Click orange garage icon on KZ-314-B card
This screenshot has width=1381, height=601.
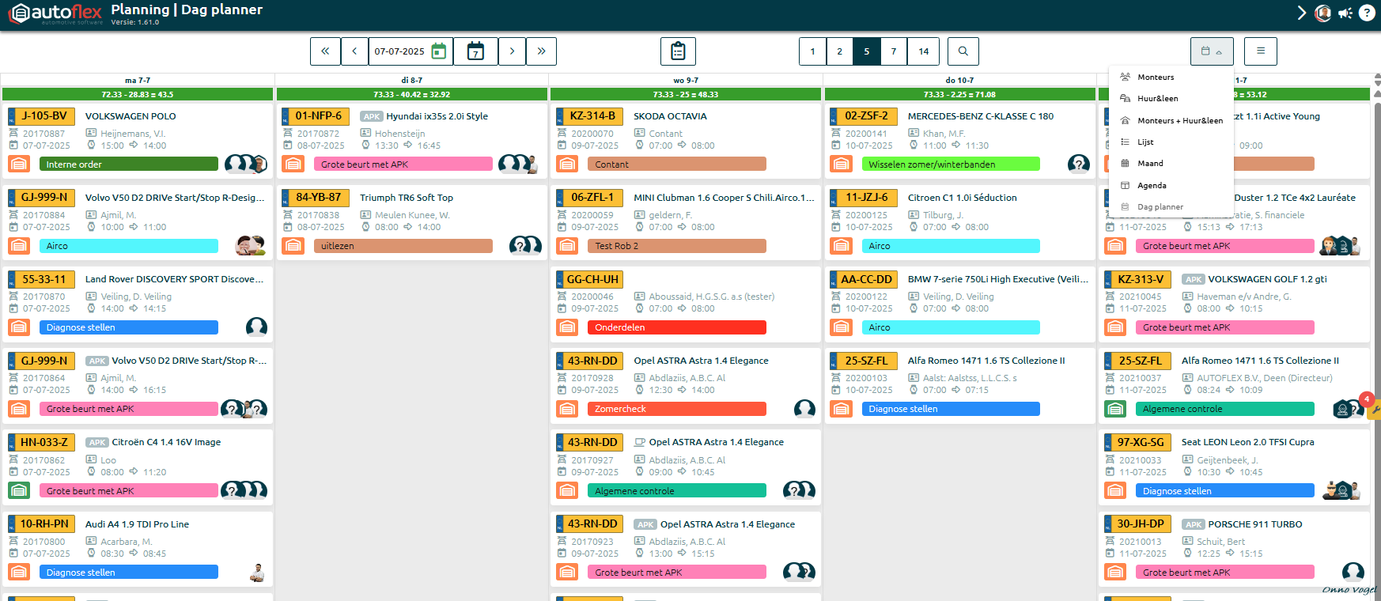[x=567, y=164]
